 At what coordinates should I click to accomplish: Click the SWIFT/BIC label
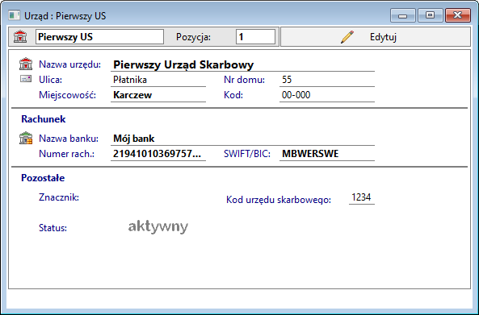tap(247, 154)
